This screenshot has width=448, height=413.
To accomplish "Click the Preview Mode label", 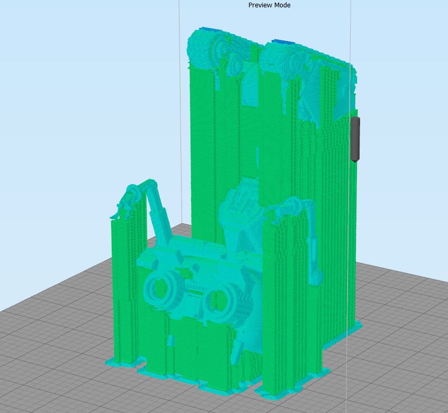I will coord(270,5).
